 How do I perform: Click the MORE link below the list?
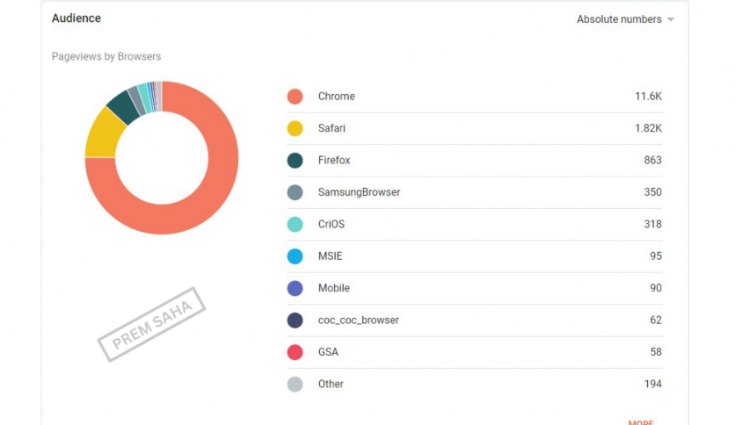(x=640, y=421)
